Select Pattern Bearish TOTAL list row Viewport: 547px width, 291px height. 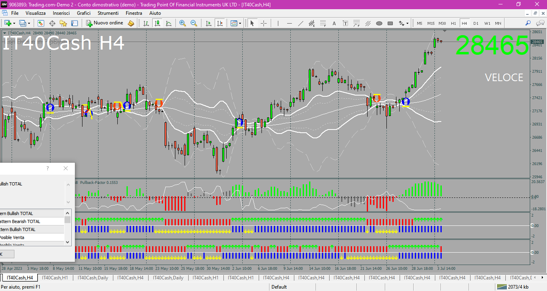coord(32,221)
